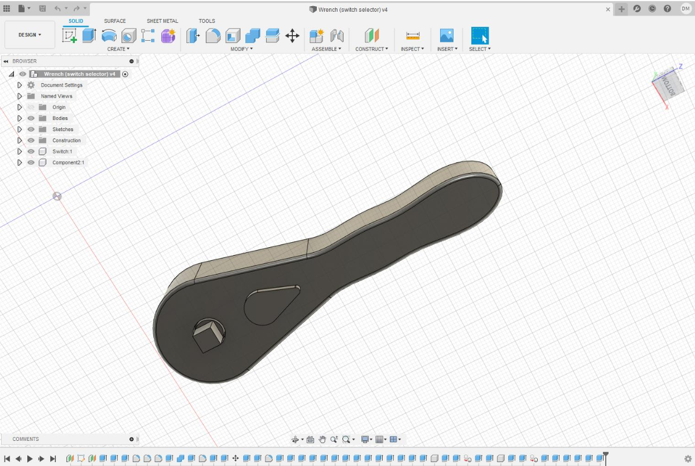Switch to the TOOLS tab
Image resolution: width=695 pixels, height=466 pixels.
click(207, 21)
